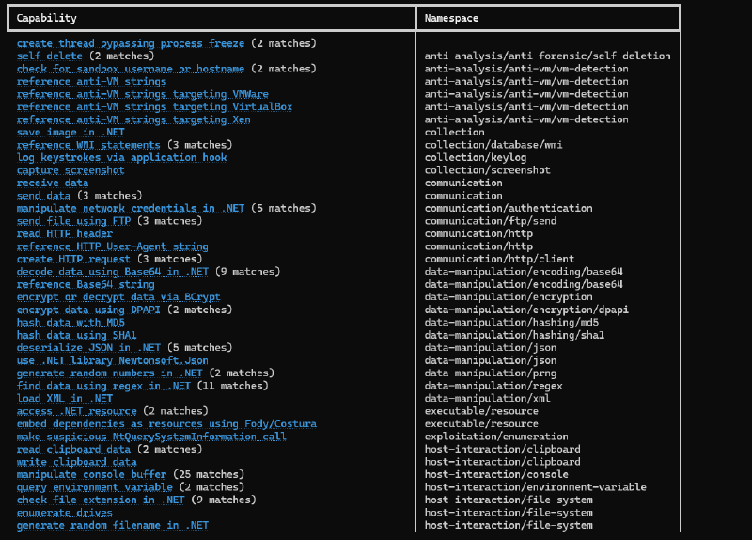752x540 pixels.
Task: Open 'reference anti-VM strings targeting Xen' link
Action: (133, 119)
